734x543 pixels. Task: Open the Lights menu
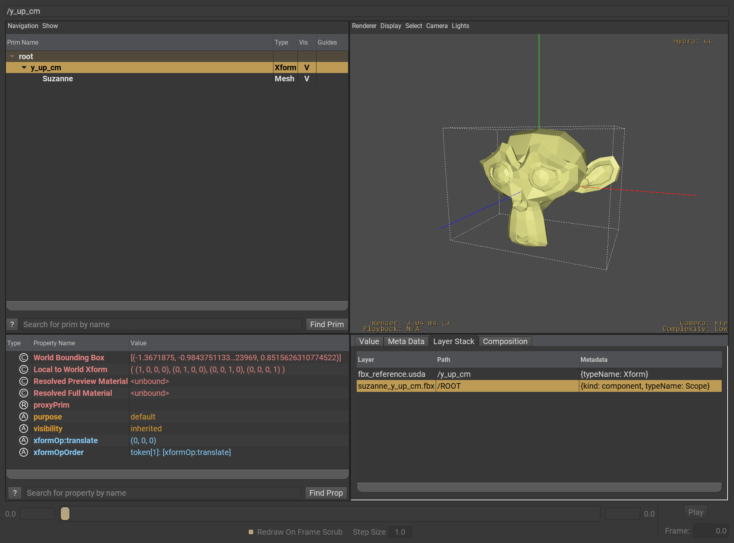(461, 26)
